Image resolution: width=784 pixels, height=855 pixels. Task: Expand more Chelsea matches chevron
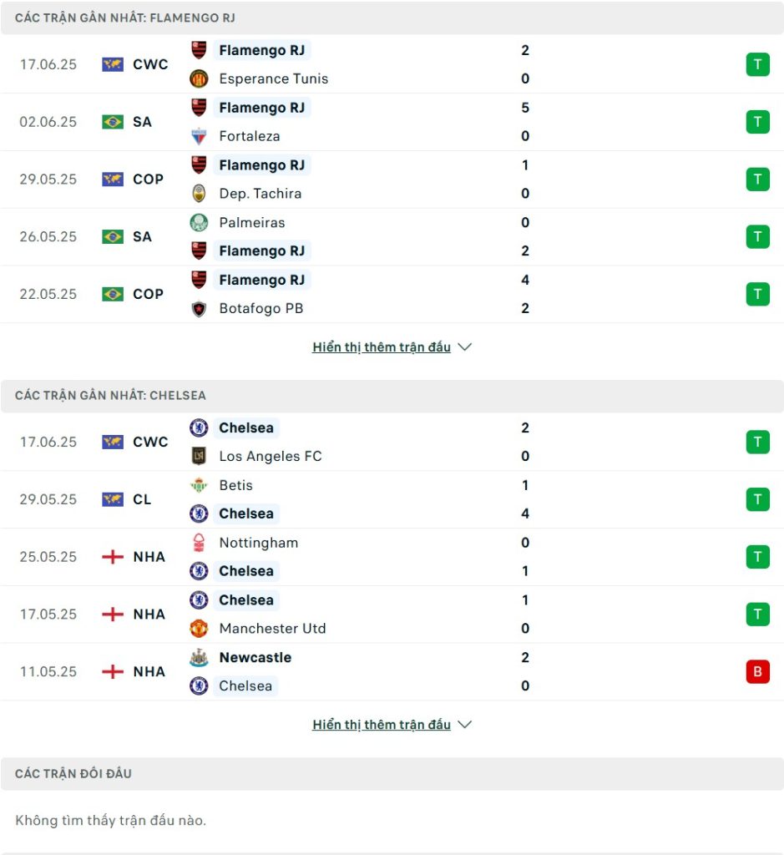464,725
